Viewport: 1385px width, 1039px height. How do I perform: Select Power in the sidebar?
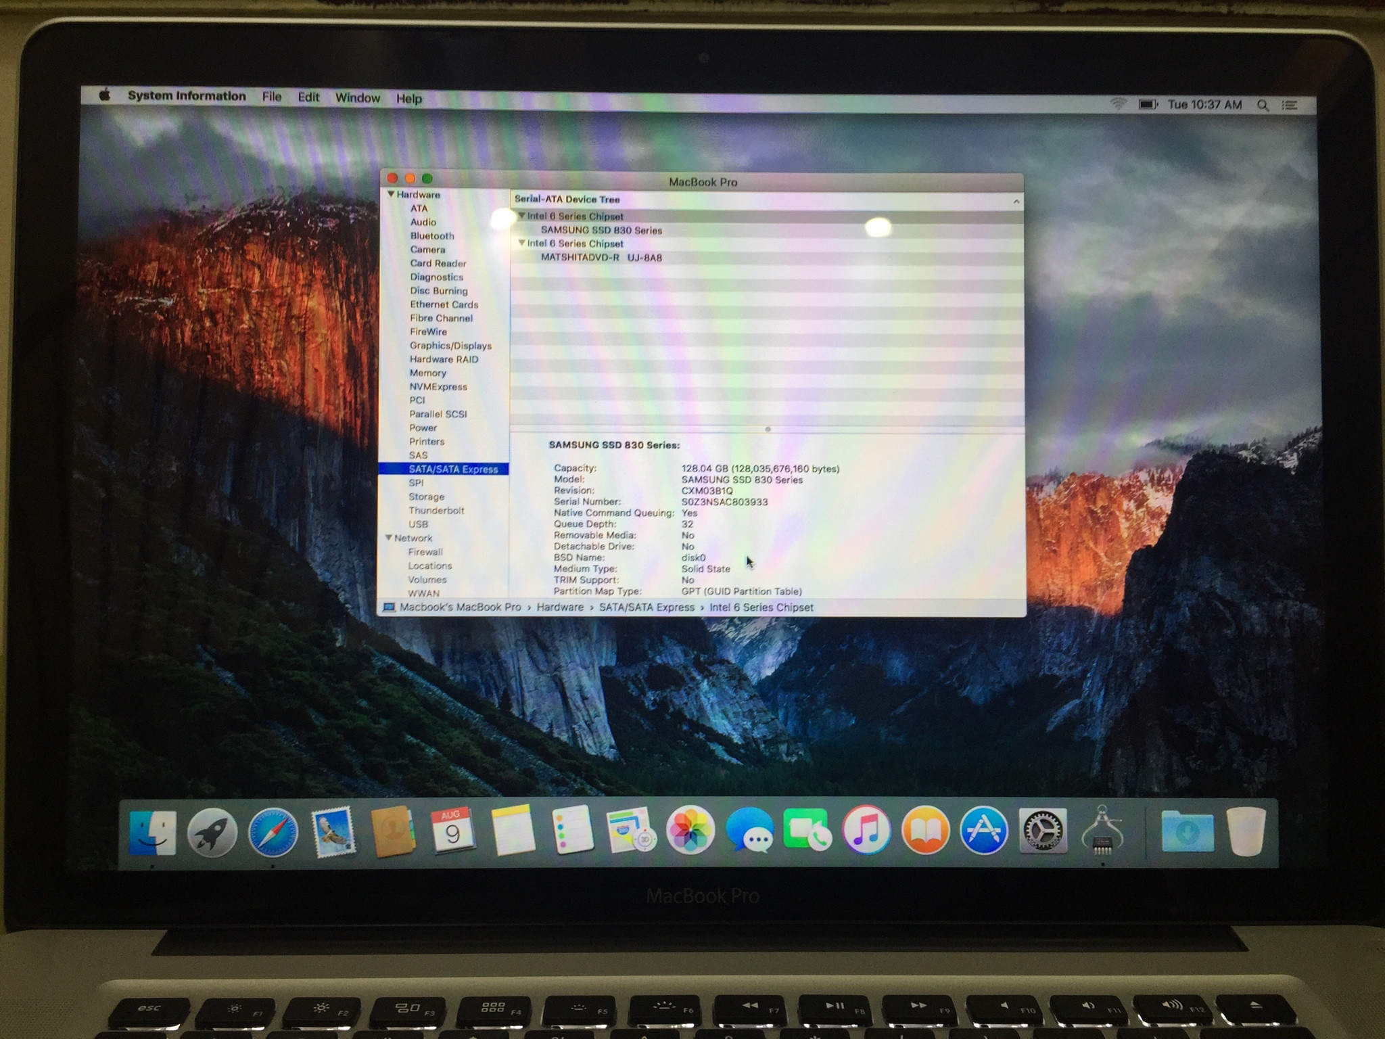[423, 428]
